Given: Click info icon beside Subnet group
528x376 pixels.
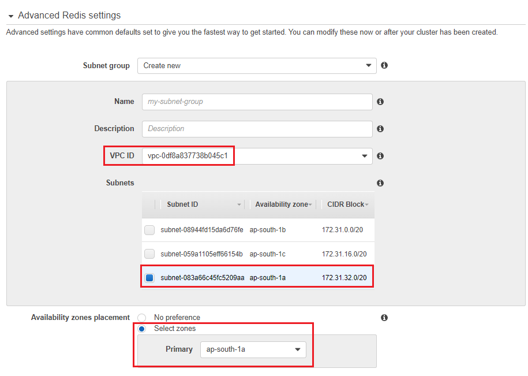Looking at the screenshot, I should tap(384, 65).
